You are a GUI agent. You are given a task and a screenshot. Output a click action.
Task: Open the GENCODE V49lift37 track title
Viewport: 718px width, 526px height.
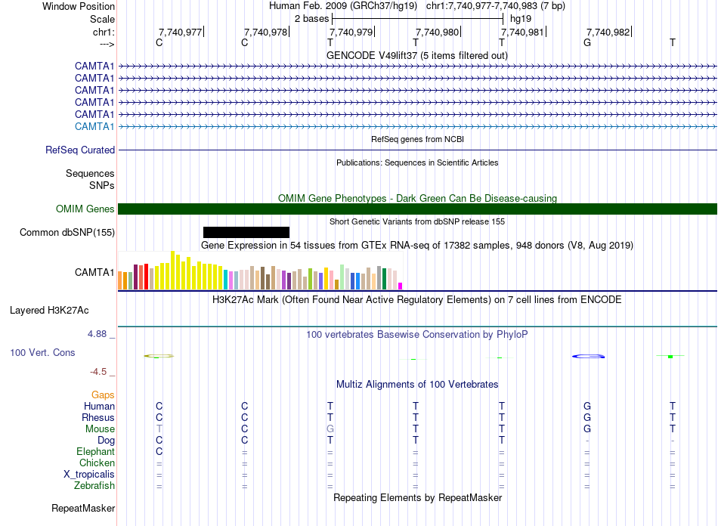tap(417, 56)
